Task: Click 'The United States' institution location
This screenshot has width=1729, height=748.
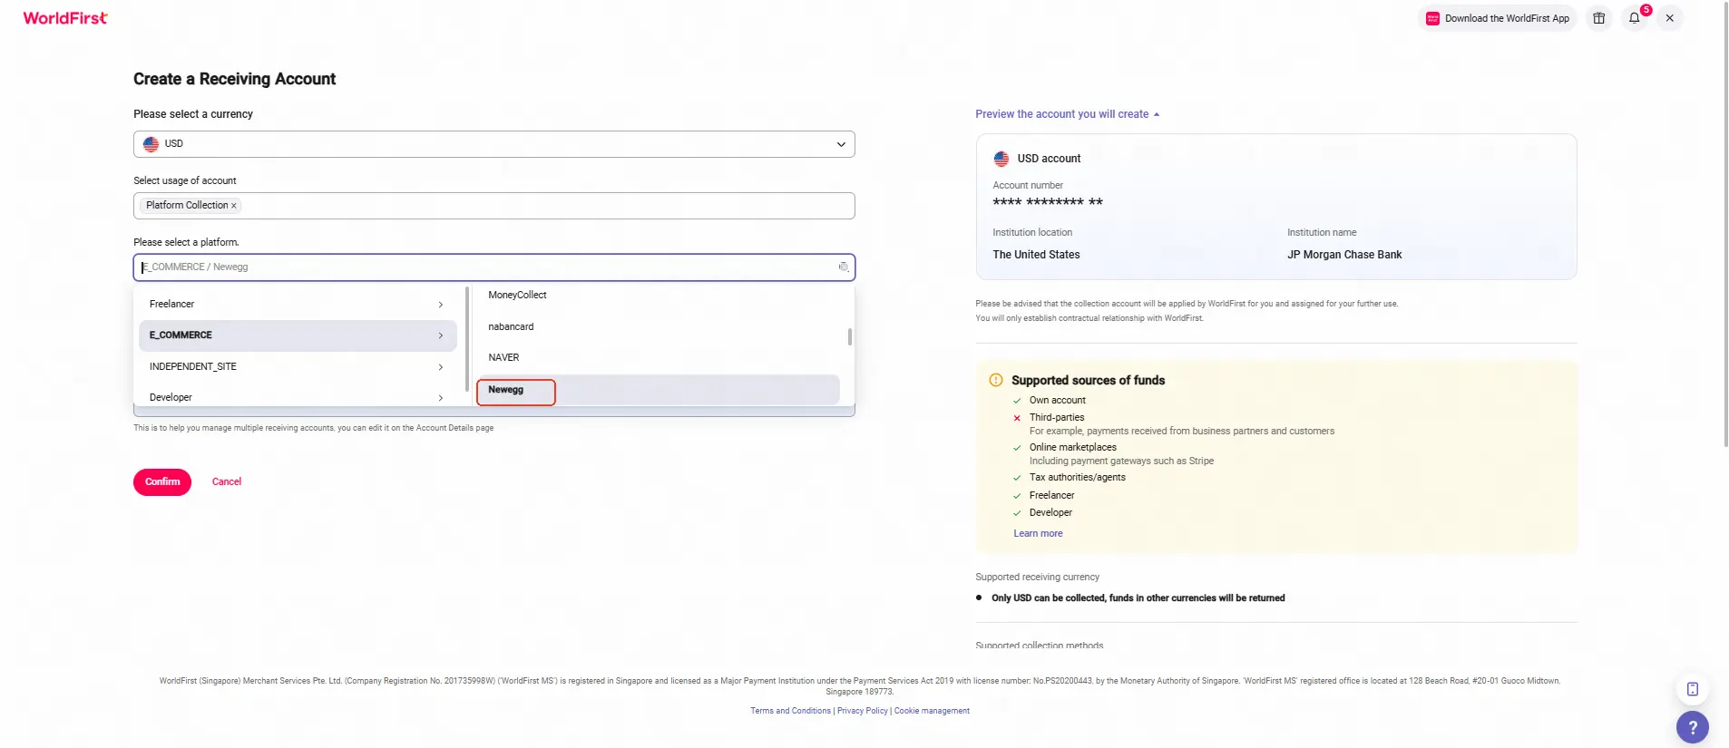Action: click(x=1036, y=255)
